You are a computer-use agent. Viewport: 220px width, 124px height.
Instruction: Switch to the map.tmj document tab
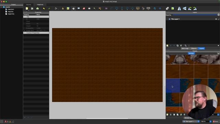click(x=29, y=4)
